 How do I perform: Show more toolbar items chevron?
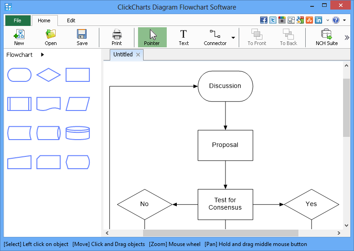347,38
